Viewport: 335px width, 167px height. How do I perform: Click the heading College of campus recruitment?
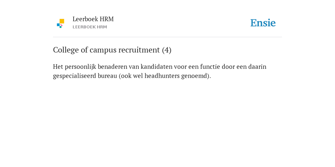click(x=112, y=50)
